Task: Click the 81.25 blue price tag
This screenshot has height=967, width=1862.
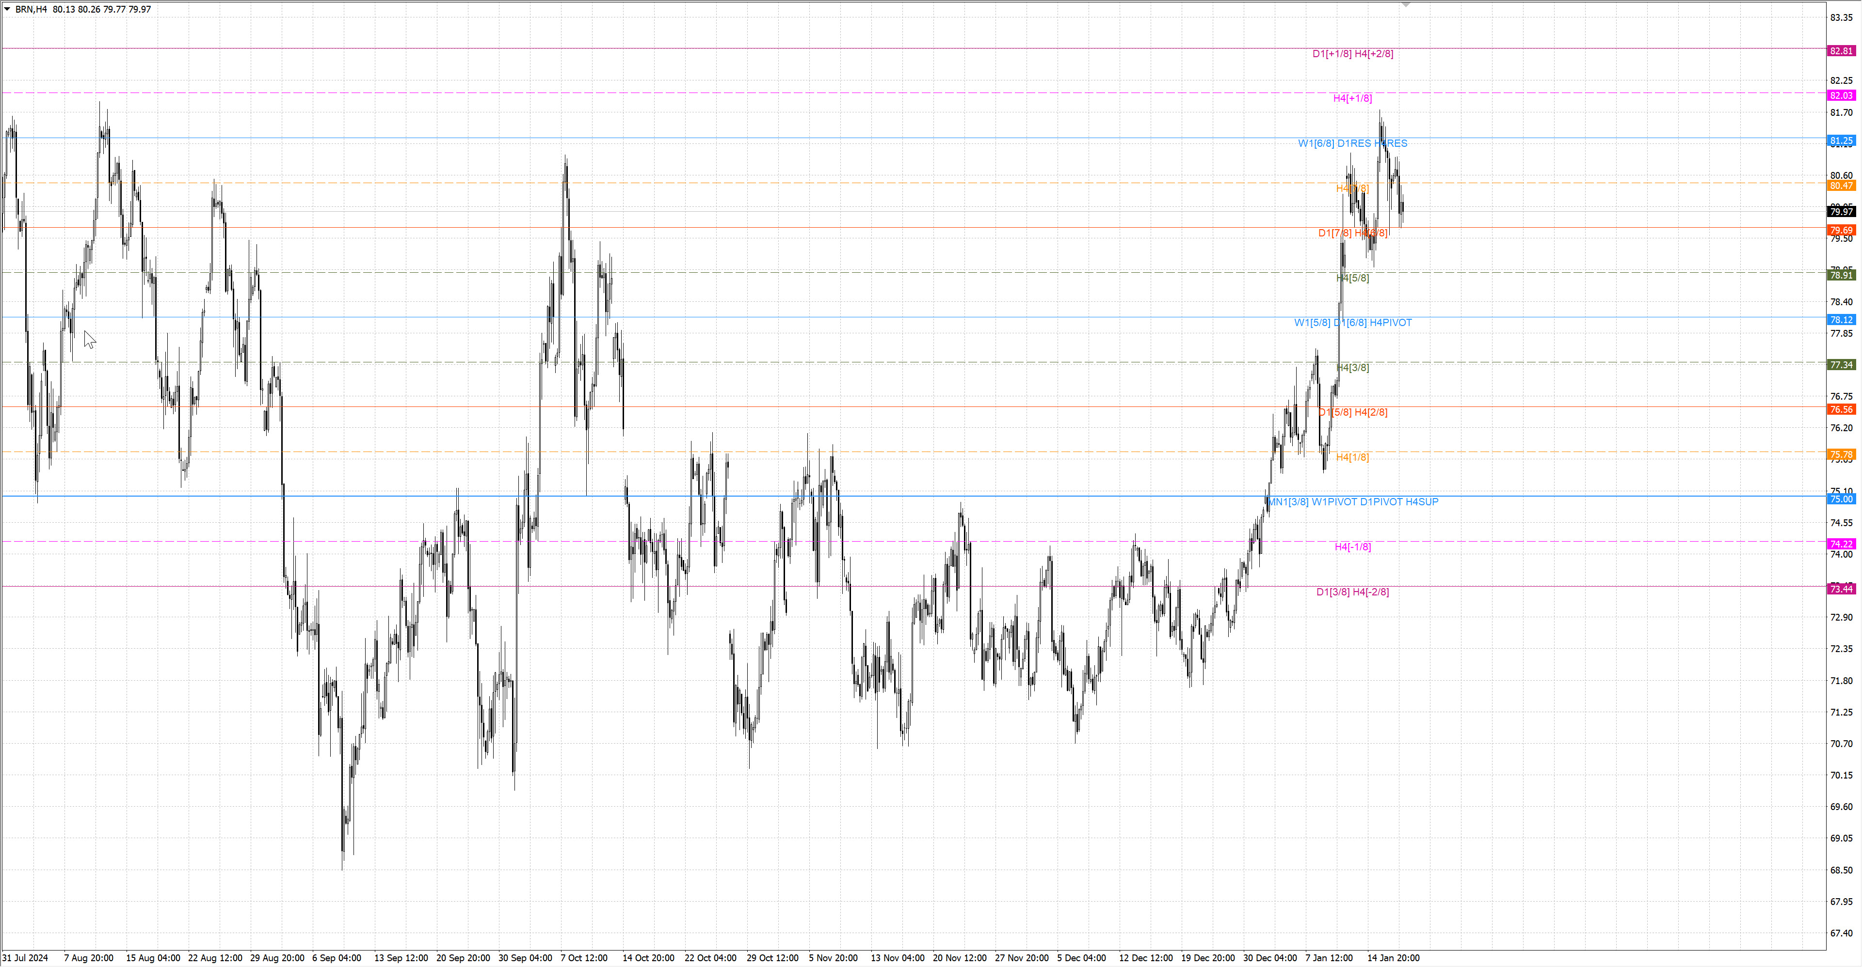Action: tap(1840, 140)
